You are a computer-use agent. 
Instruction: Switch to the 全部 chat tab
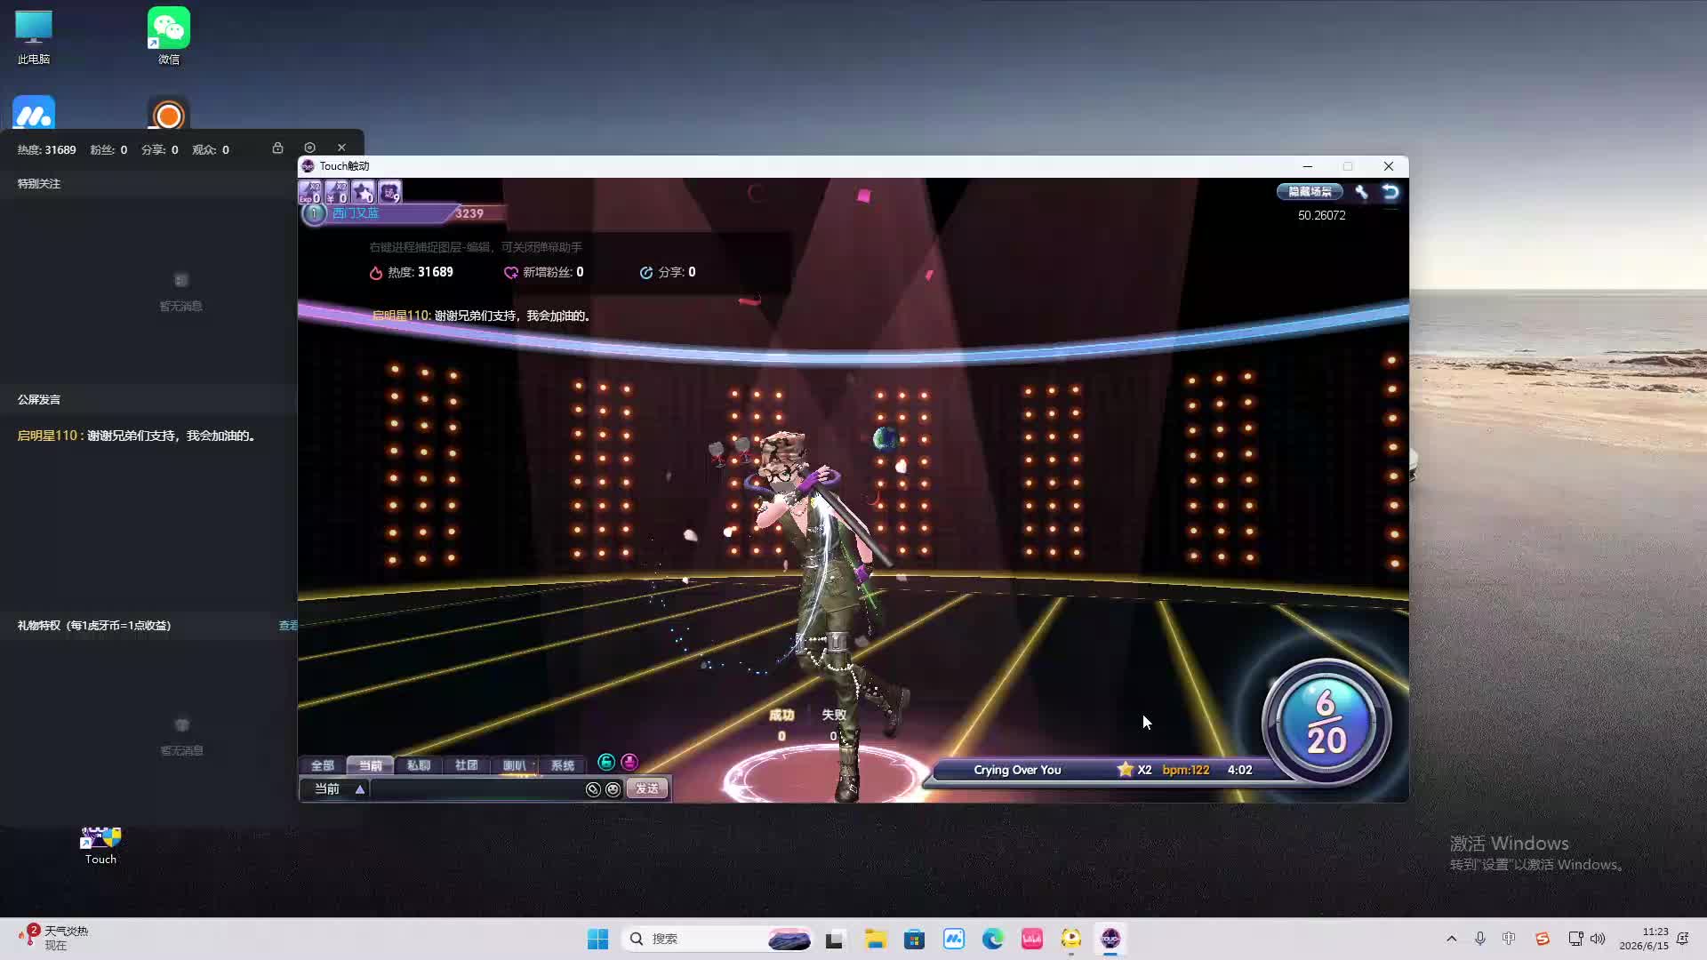pyautogui.click(x=323, y=765)
